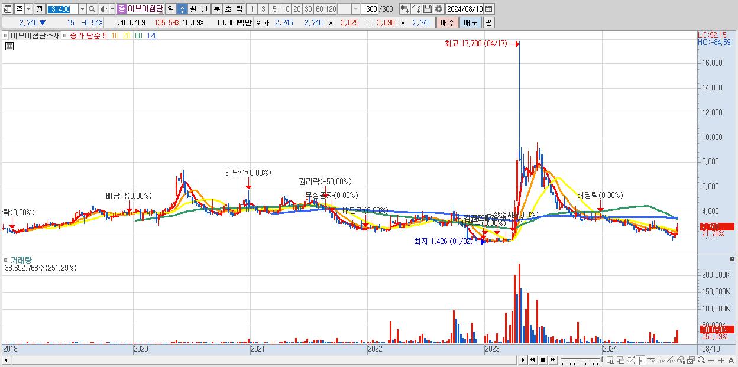Screen dimensions: 738x367
Task: Choose interval 3 button
Action: point(263,9)
